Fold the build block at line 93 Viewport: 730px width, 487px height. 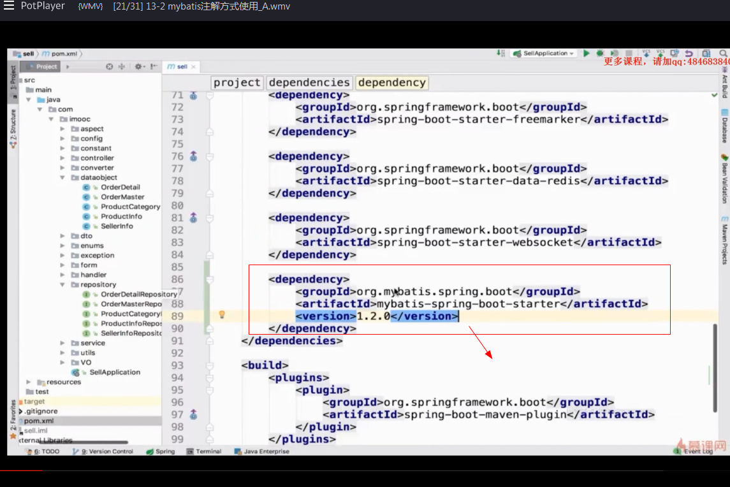(210, 365)
